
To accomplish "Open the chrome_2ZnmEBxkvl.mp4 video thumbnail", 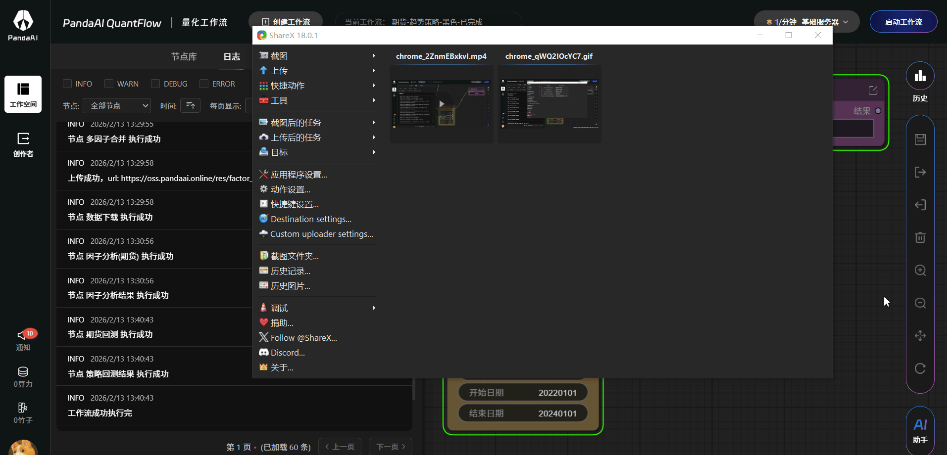I will [442, 104].
